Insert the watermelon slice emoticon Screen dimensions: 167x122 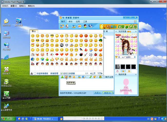tap(86, 50)
